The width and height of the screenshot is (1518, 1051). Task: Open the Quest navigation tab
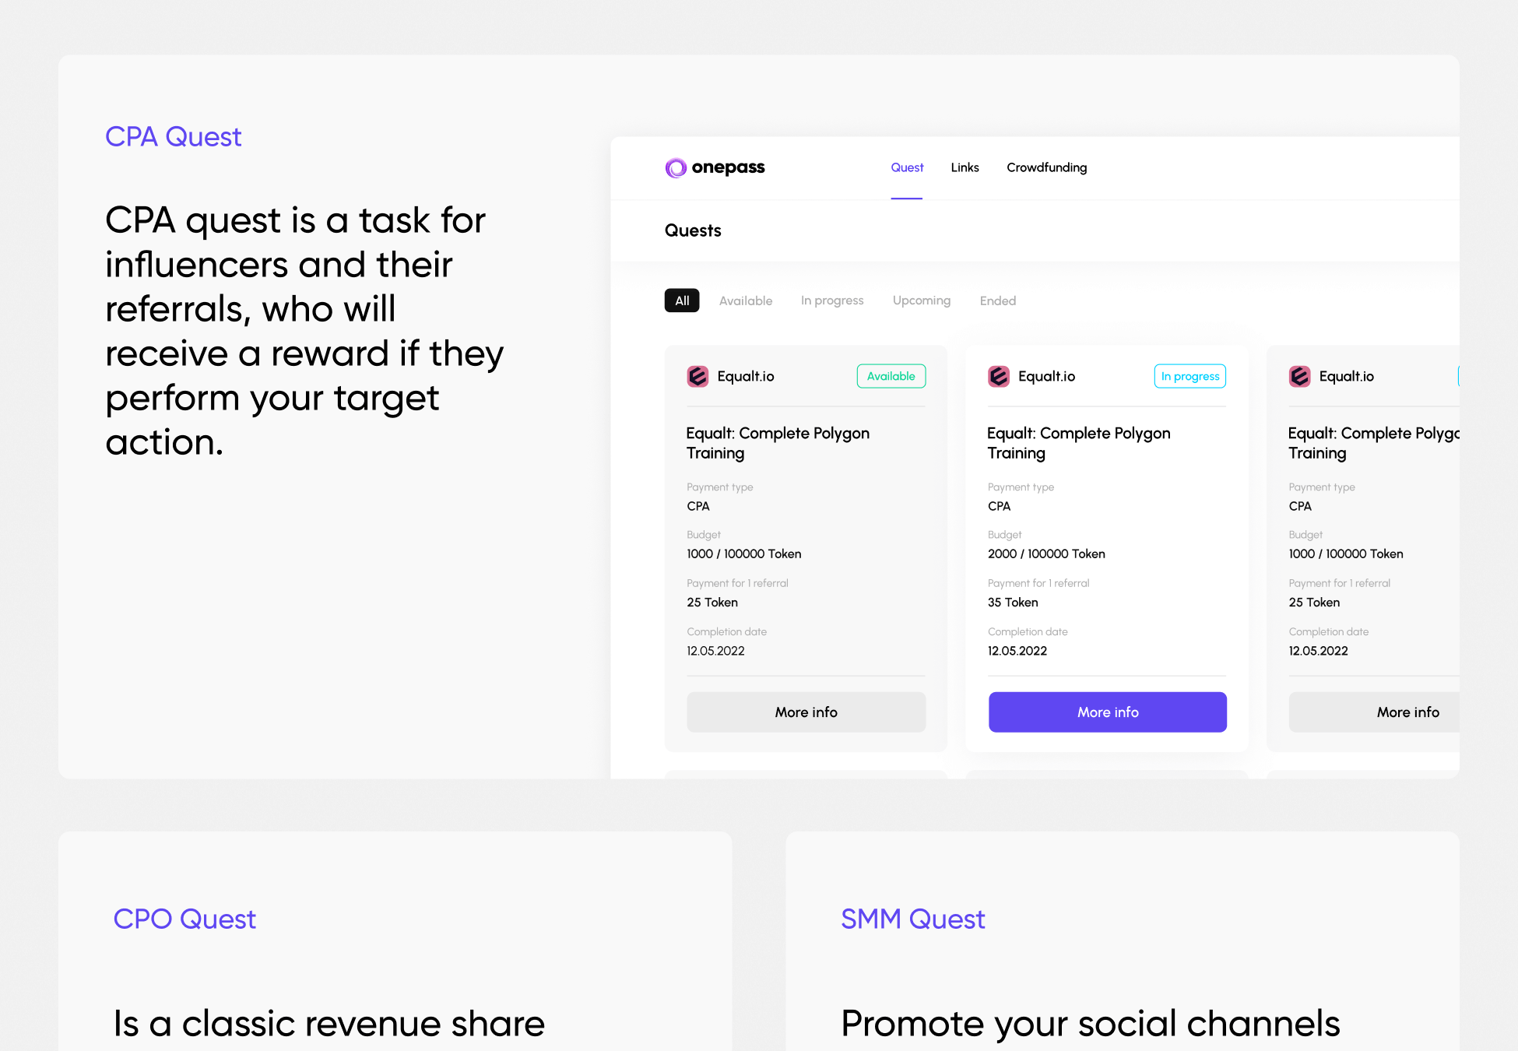tap(907, 167)
